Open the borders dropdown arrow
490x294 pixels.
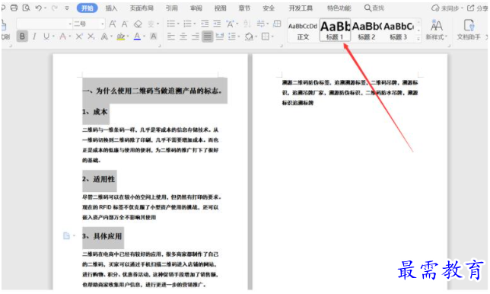click(273, 37)
